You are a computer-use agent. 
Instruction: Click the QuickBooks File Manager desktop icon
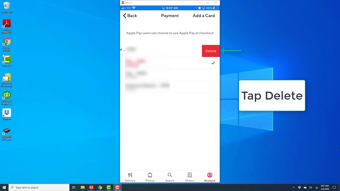(7, 80)
